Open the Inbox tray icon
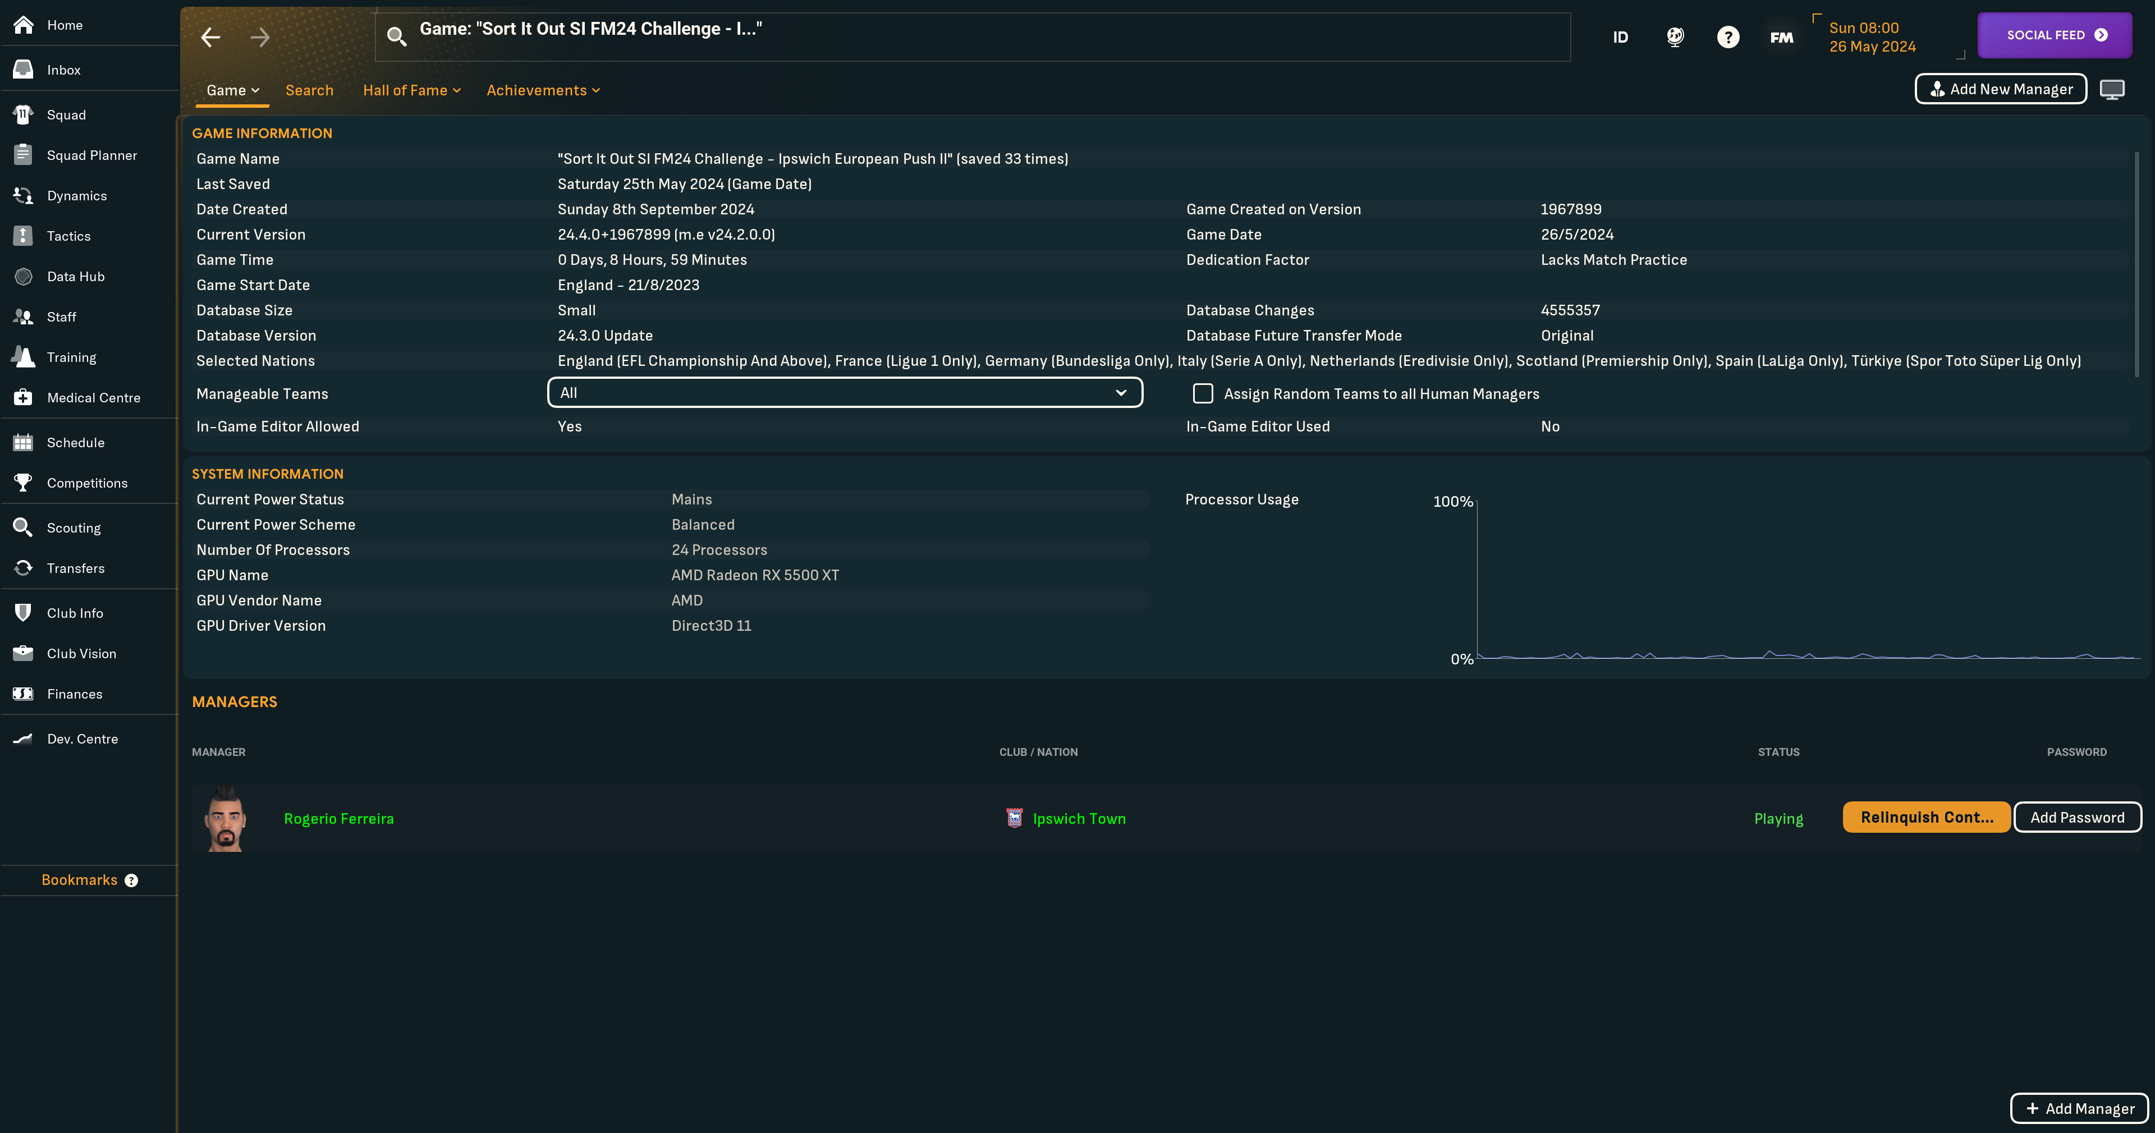The width and height of the screenshot is (2155, 1133). [x=24, y=70]
